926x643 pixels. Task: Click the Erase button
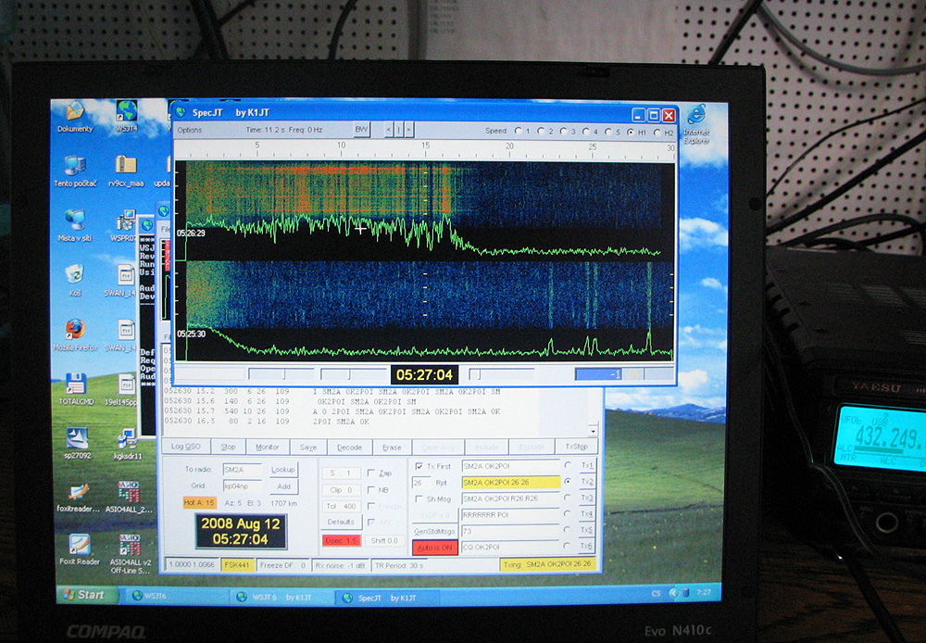[x=392, y=448]
